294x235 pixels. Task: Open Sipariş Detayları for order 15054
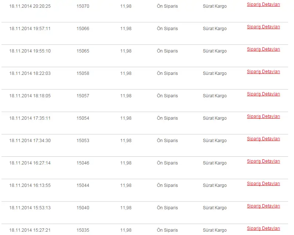point(263,116)
